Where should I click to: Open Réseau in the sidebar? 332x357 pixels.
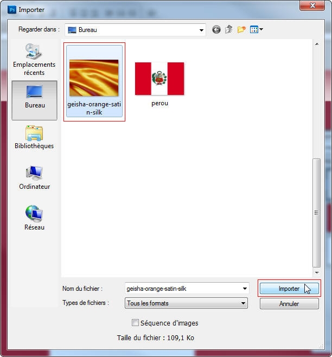click(34, 218)
